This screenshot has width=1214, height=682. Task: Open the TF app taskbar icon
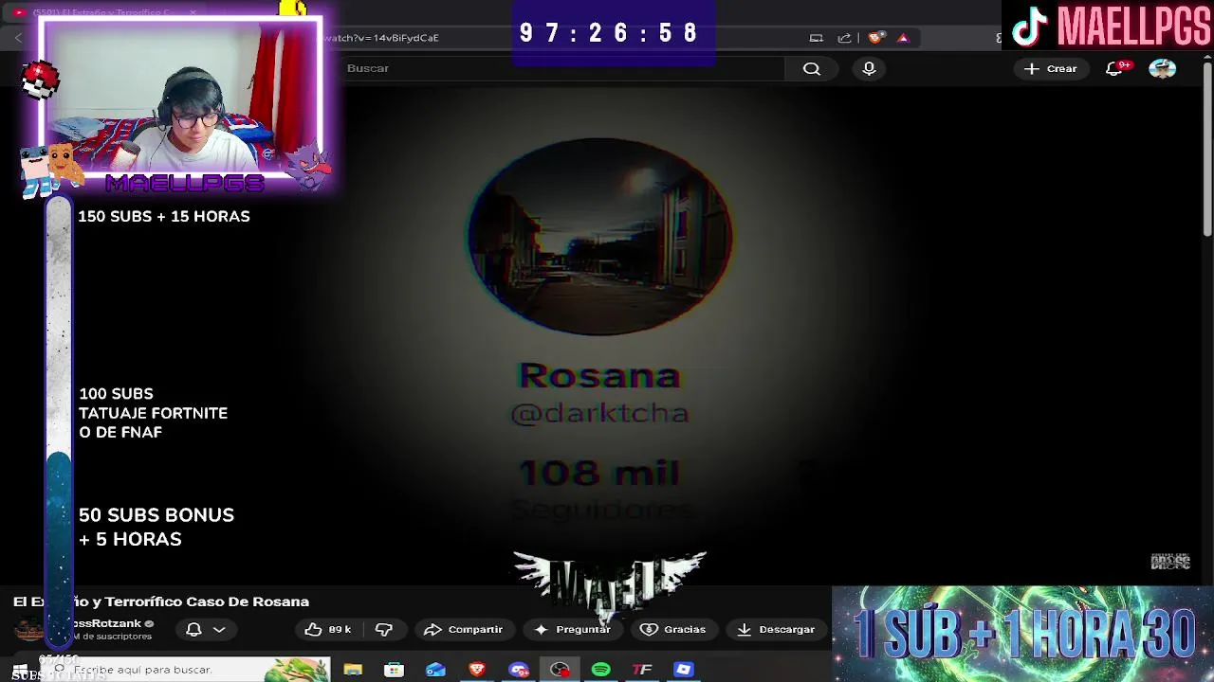(x=642, y=670)
